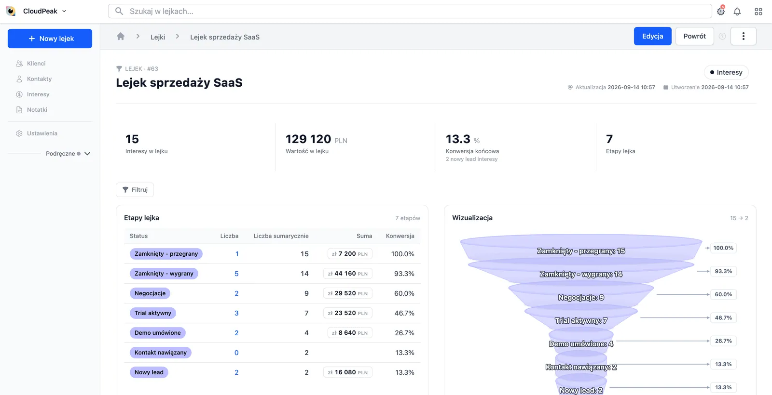Click the 29 520 PLN sum value
Image resolution: width=772 pixels, height=395 pixels.
(x=348, y=293)
